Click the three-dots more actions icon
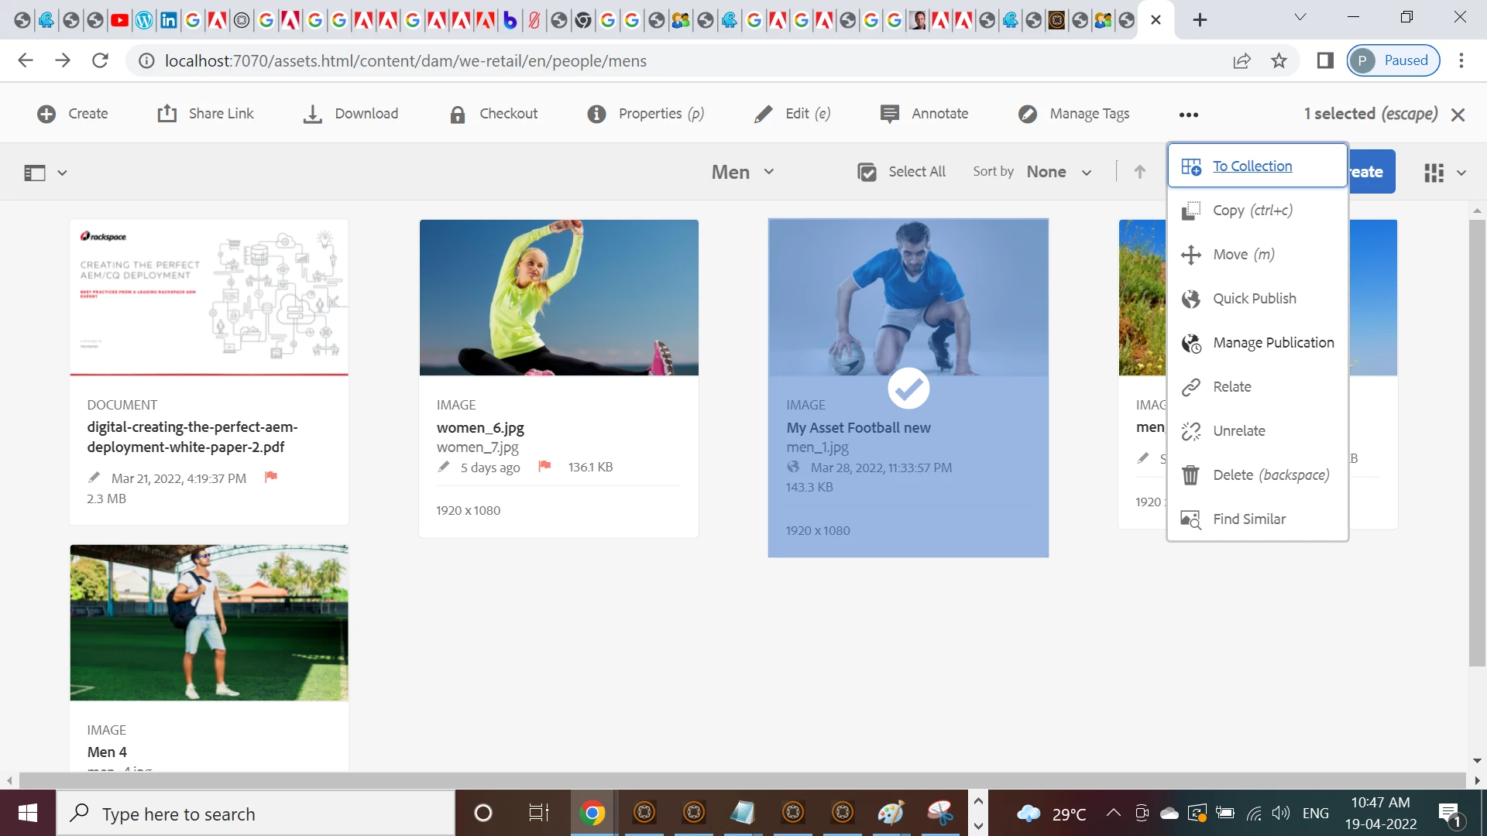This screenshot has height=836, width=1487. point(1188,115)
